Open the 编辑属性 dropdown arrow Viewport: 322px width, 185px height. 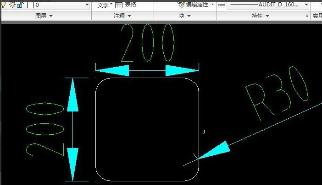tap(212, 4)
